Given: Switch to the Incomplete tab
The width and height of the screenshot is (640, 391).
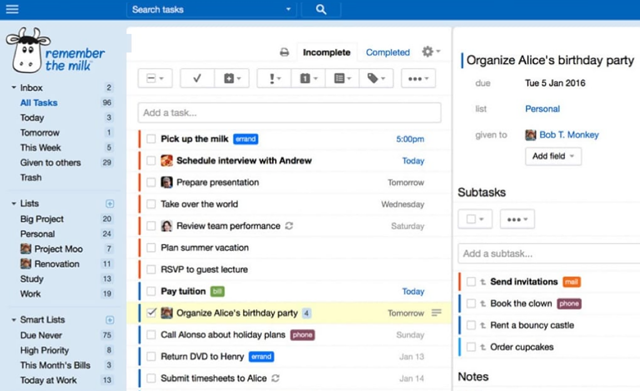Looking at the screenshot, I should point(326,52).
